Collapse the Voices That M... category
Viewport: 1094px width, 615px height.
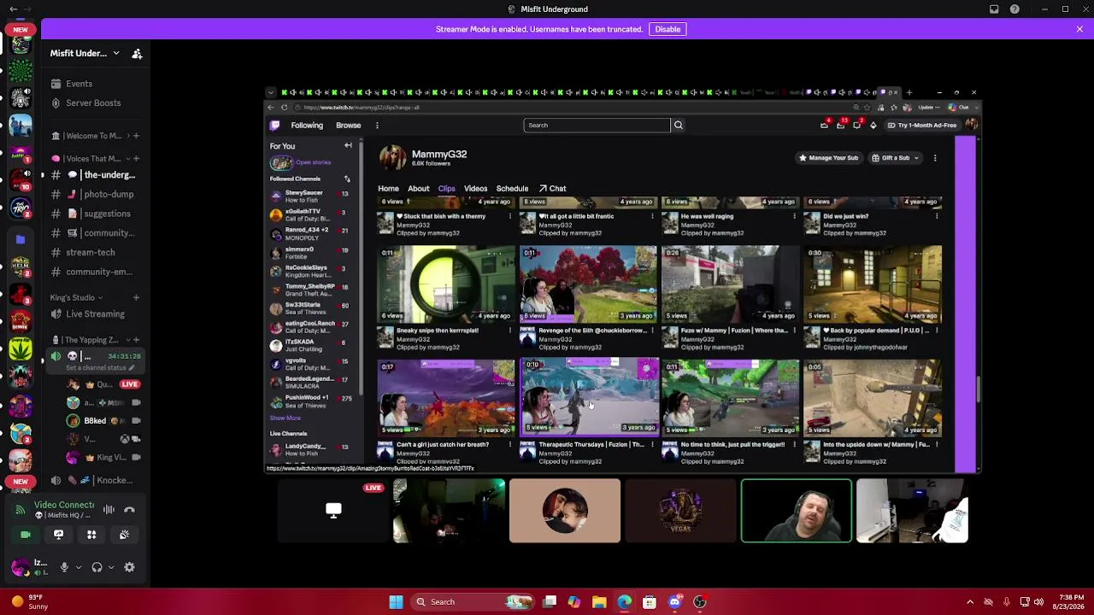pyautogui.click(x=93, y=159)
